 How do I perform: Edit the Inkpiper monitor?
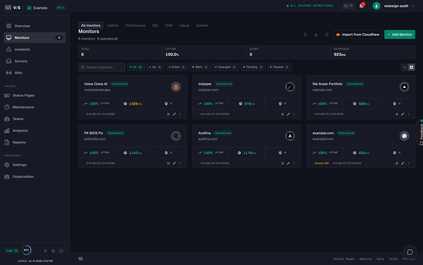coord(288,114)
